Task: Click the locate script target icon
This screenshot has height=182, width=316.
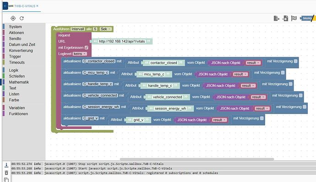Action: tap(13, 18)
